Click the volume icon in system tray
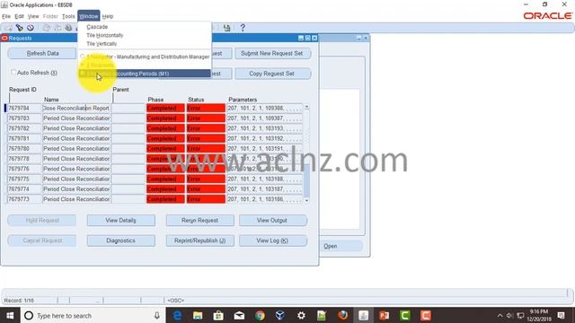Screen dimensions: 575x323 click(509, 315)
